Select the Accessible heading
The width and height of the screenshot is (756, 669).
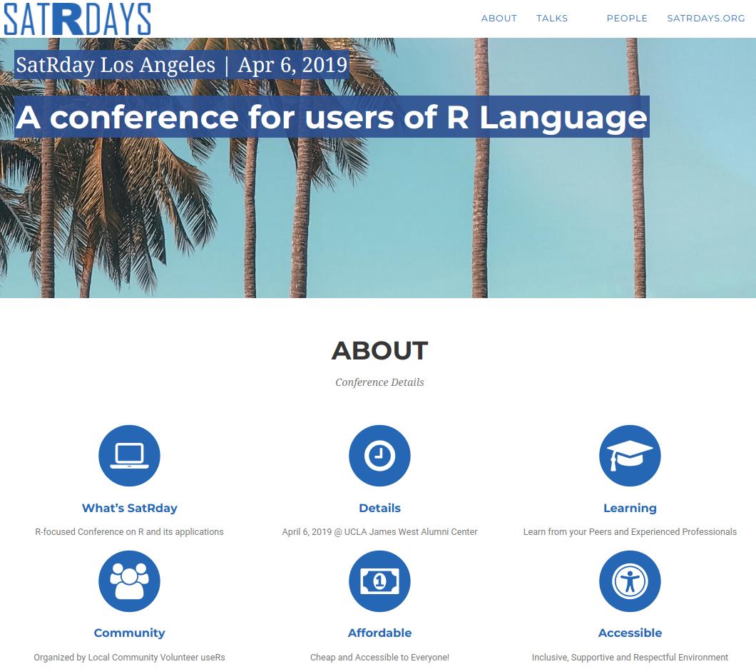point(630,633)
